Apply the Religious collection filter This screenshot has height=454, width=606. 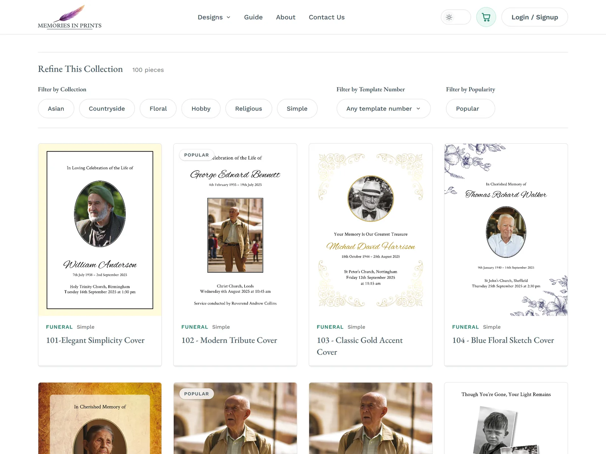click(248, 109)
